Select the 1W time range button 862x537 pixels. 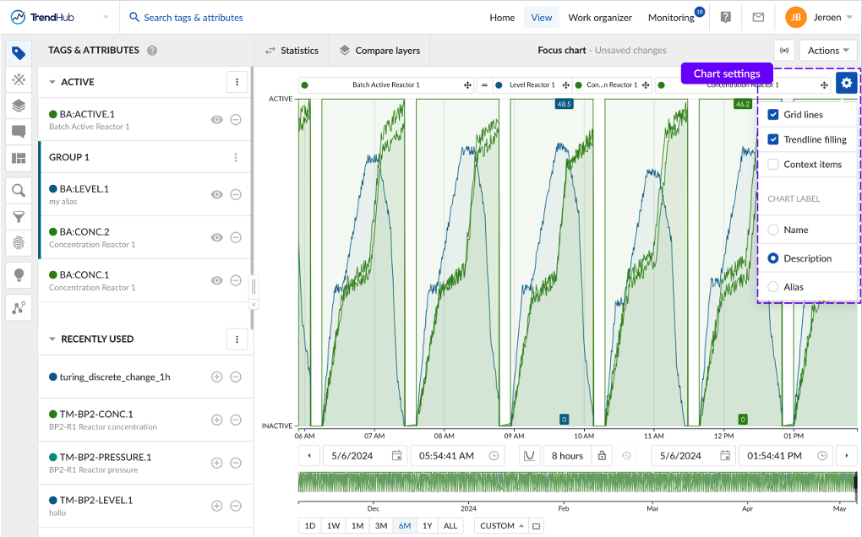click(x=334, y=526)
